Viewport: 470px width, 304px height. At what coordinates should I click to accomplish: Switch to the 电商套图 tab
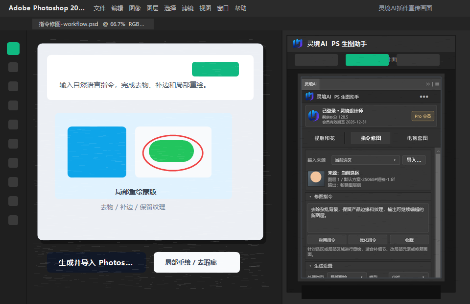click(417, 138)
